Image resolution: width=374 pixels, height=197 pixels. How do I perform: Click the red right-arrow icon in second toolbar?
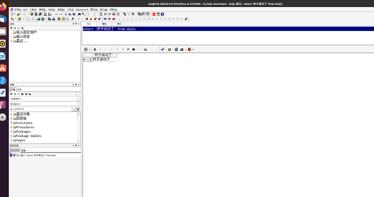click(x=109, y=19)
